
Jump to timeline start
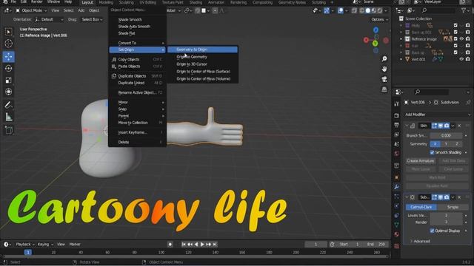[x=184, y=245]
